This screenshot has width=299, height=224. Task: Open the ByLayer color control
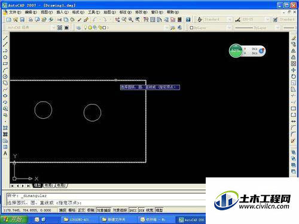[x=210, y=27]
